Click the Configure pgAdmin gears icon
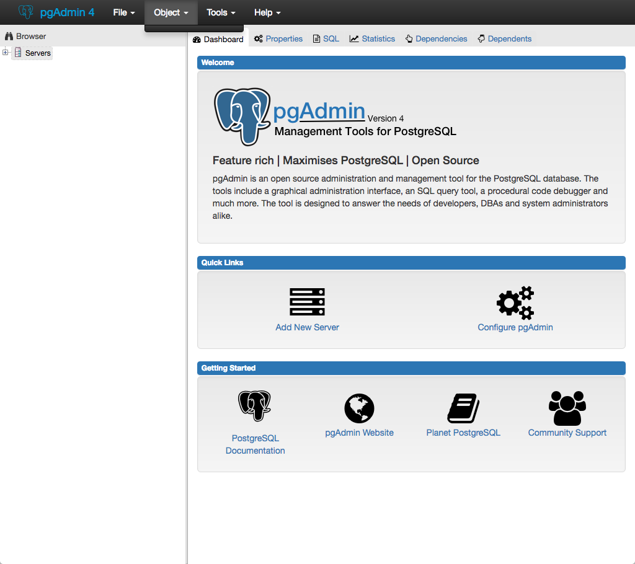The height and width of the screenshot is (564, 635). 515,302
